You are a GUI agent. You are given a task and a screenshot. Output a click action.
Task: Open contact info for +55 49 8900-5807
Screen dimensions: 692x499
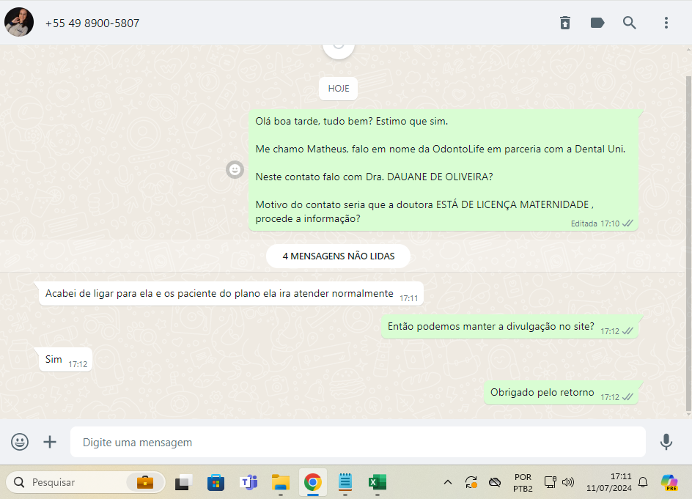coord(92,23)
